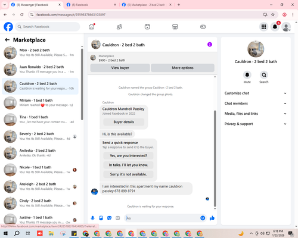Image resolution: width=298 pixels, height=238 pixels.
Task: Open Windows taskbar search
Action: point(17,233)
